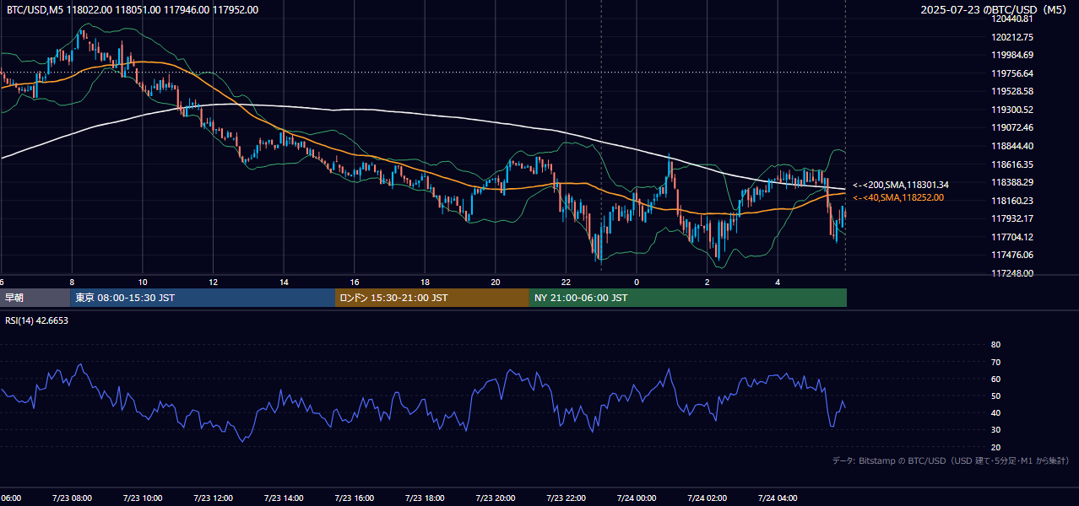Screen dimensions: 1079x506
Task: Click the RSI(14) 42.6653 indicator label
Action: [37, 320]
